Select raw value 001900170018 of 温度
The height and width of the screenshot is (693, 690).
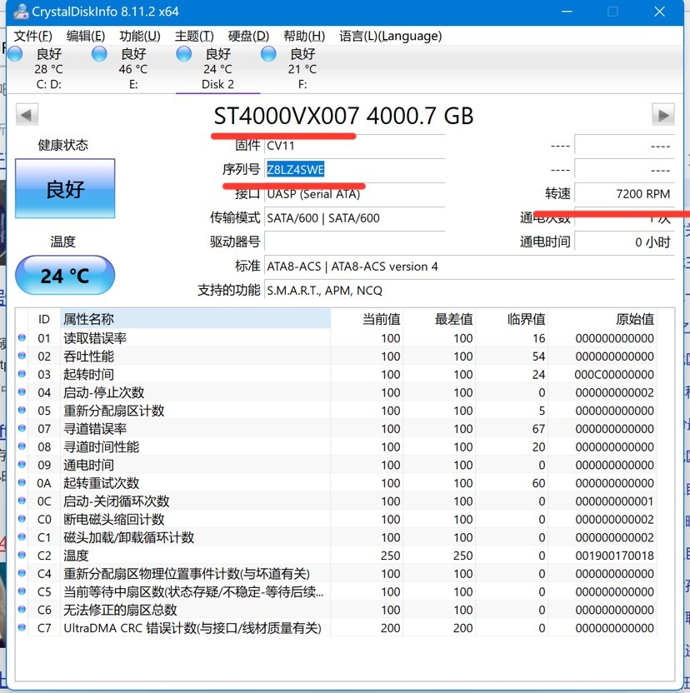[x=614, y=556]
